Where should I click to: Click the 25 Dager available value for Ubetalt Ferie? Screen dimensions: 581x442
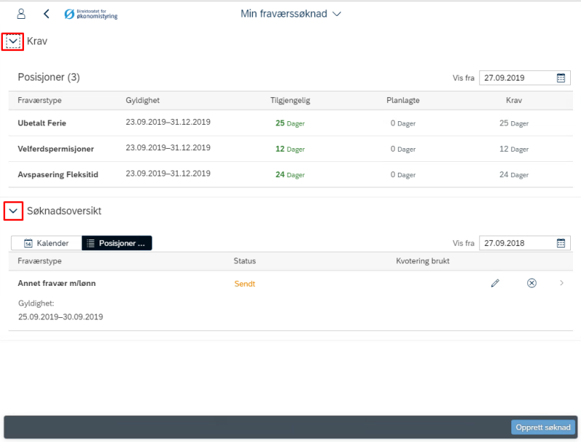[x=290, y=123]
